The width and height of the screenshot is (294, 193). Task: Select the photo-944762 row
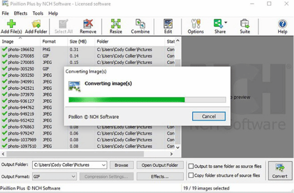click(32, 107)
